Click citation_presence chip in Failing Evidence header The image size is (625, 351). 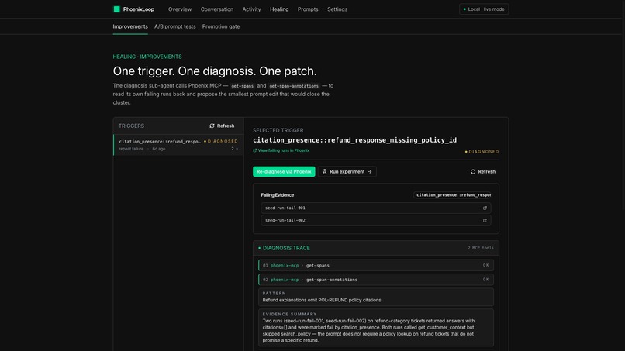tap(453, 195)
